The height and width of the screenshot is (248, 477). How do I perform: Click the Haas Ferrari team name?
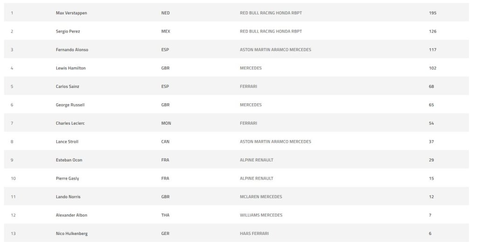pyautogui.click(x=254, y=234)
